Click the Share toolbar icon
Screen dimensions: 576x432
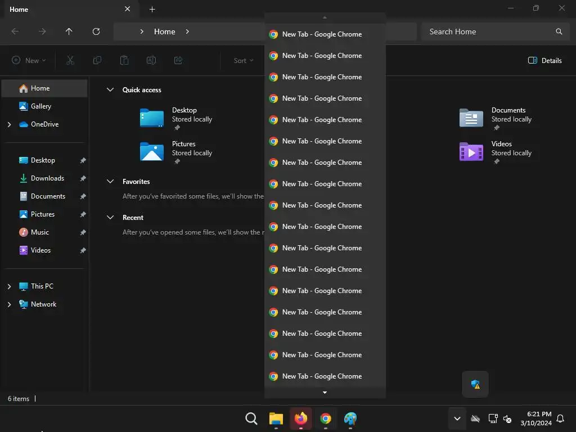pos(178,60)
